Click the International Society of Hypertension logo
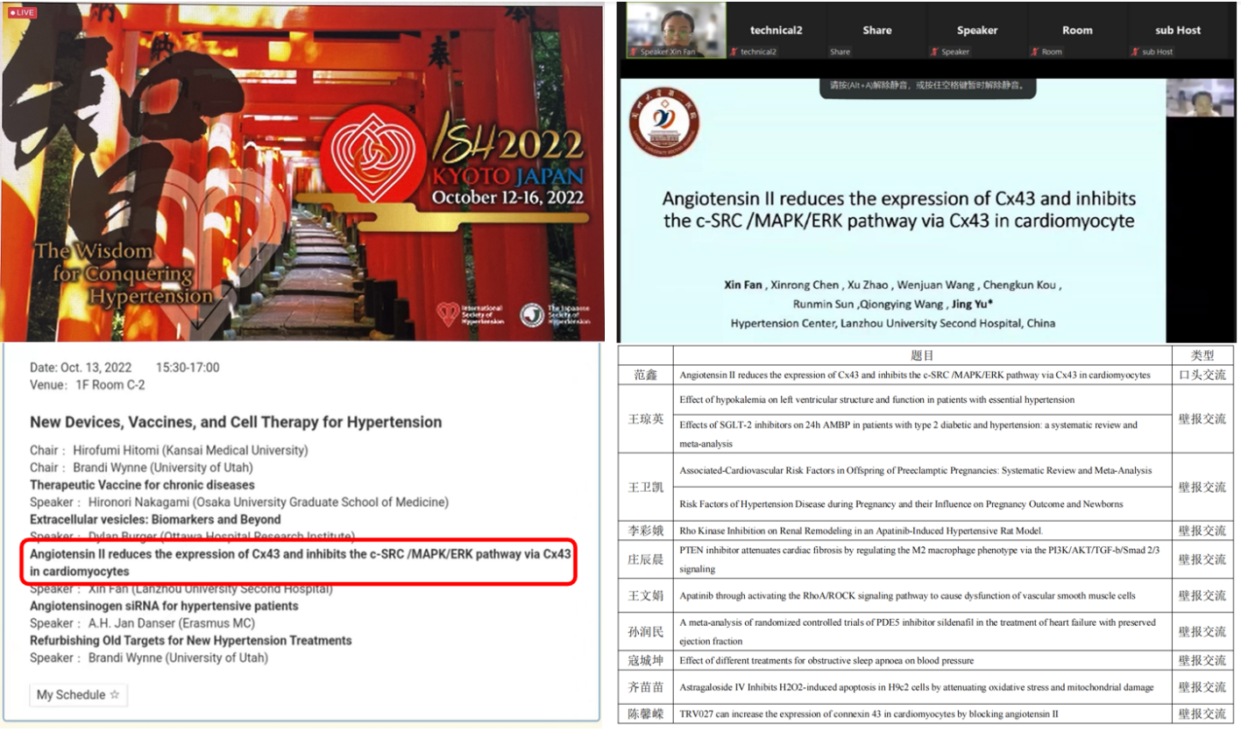1241x731 pixels. 448,314
